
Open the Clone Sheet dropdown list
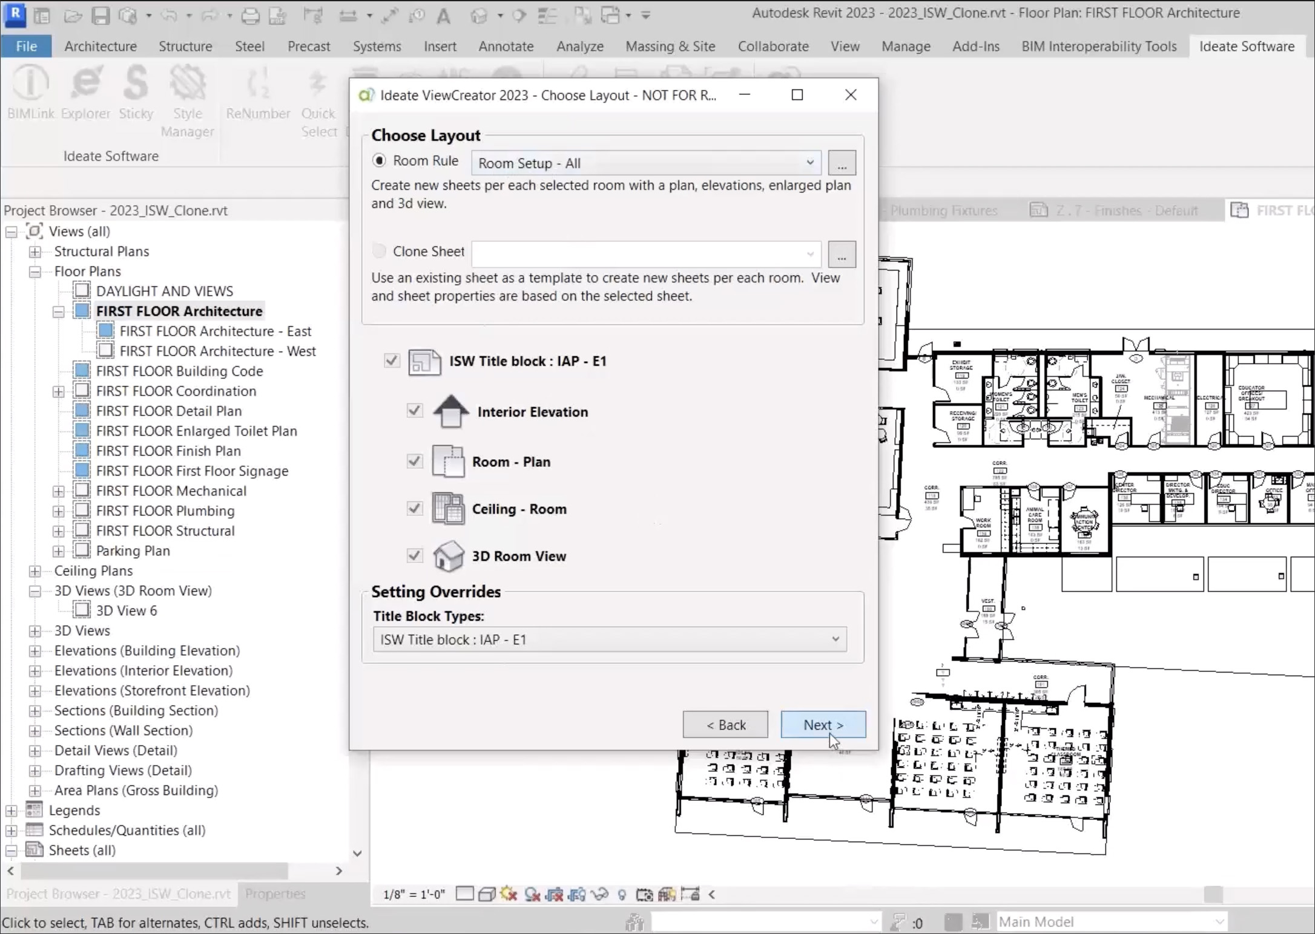point(646,254)
